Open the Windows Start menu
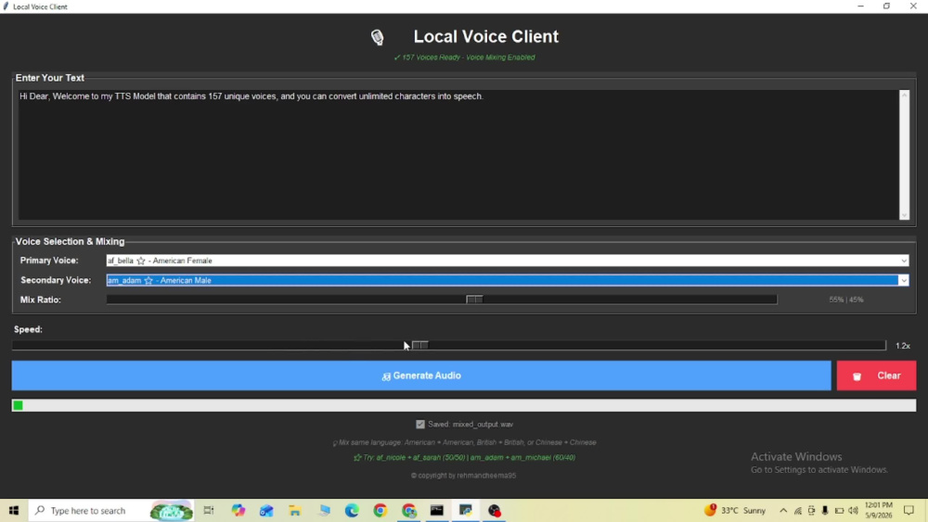Image resolution: width=928 pixels, height=522 pixels. 14,510
